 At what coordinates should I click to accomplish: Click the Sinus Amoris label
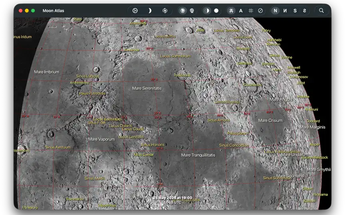pyautogui.click(x=218, y=120)
